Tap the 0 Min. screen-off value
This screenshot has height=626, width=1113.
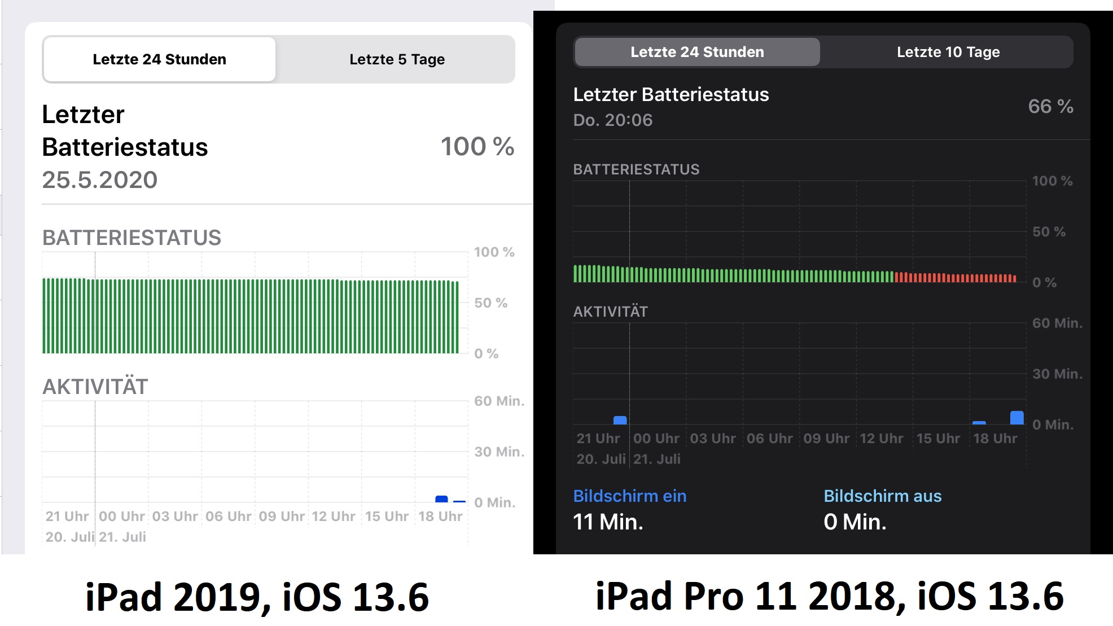coord(855,522)
